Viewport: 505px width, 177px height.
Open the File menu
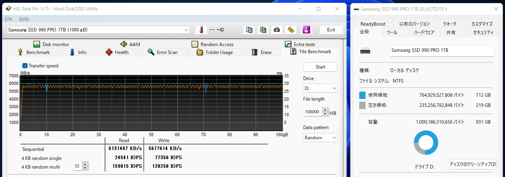[x=9, y=19]
